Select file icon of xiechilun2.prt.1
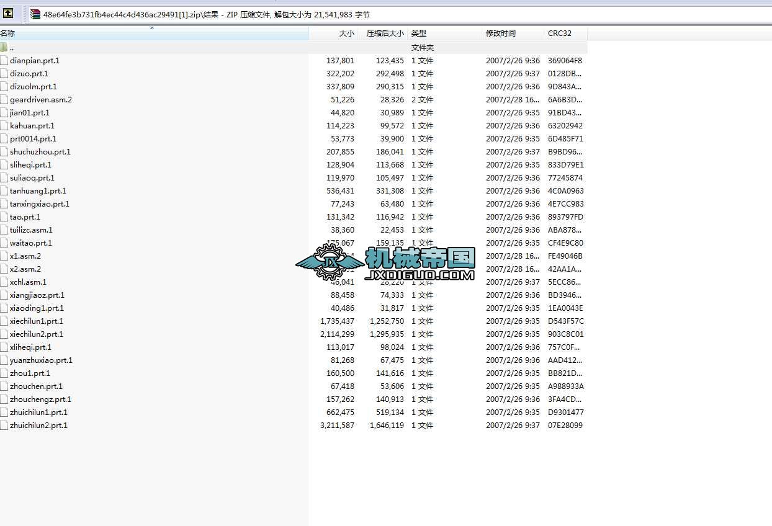Viewport: 772px width, 526px height. 4,334
